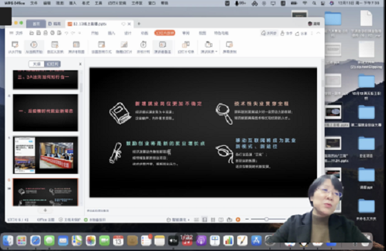Click the orange play button in status bar
386x251 pixels.
[x=238, y=219]
